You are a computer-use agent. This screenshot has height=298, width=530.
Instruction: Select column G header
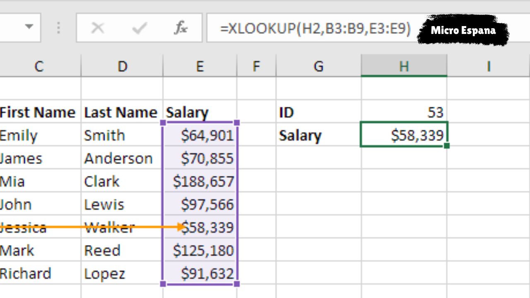[318, 66]
